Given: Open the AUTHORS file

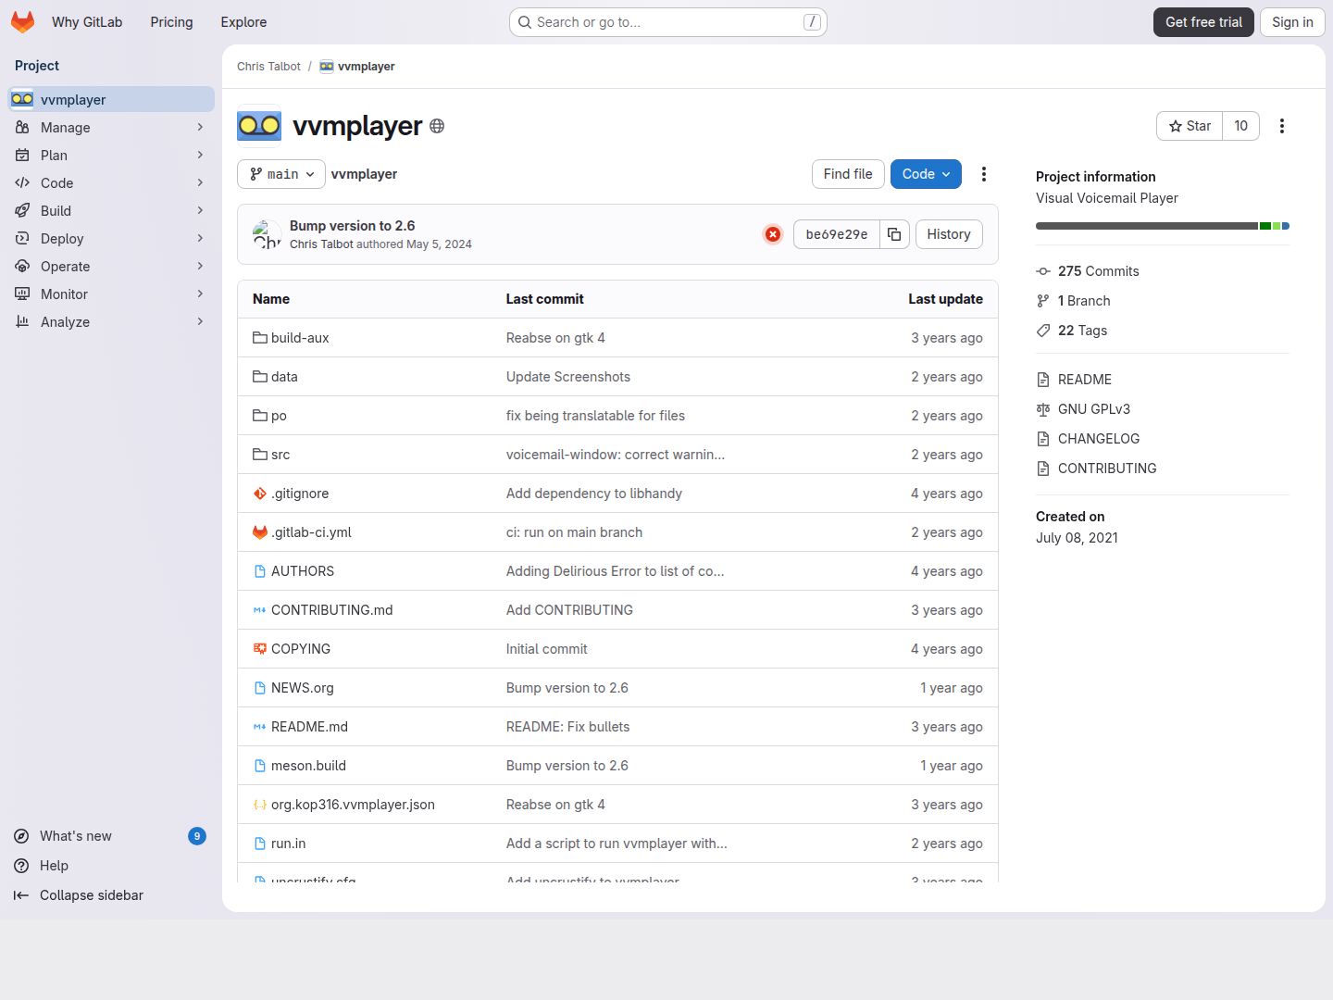Looking at the screenshot, I should pos(303,571).
